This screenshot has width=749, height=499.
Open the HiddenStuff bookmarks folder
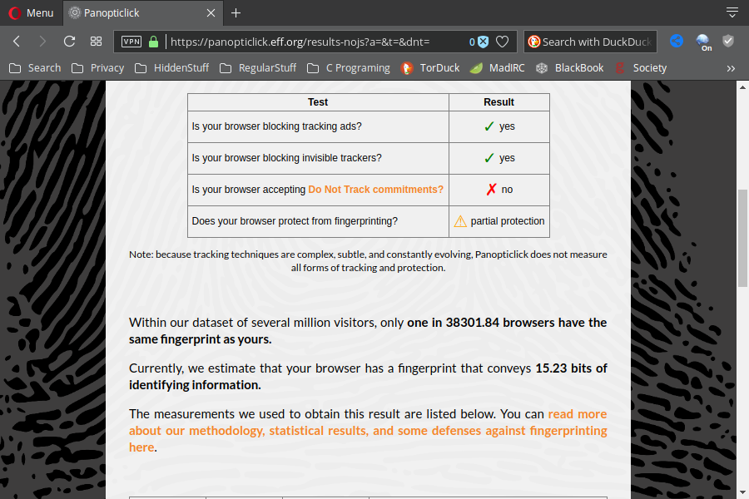(172, 68)
